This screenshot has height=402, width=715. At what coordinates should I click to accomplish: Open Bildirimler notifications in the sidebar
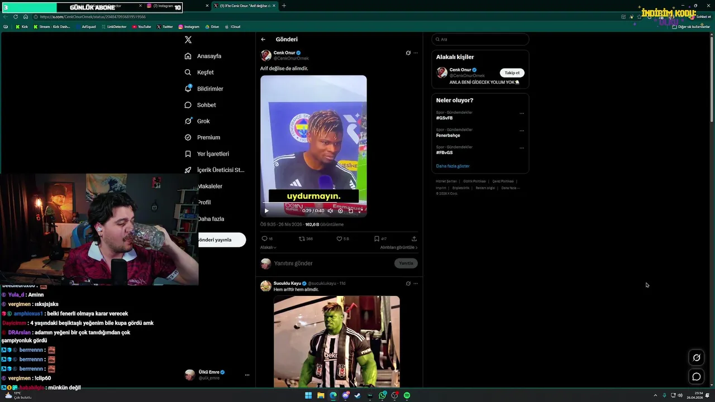coord(204,89)
